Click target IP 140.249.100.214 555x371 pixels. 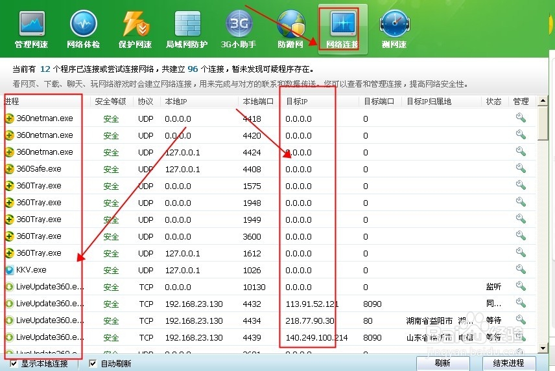[x=316, y=338]
